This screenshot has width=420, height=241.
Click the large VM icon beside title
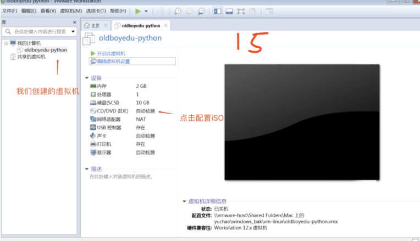coord(89,39)
